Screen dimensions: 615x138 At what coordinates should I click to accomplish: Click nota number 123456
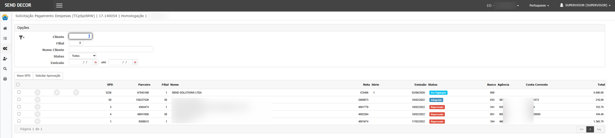[364, 93]
